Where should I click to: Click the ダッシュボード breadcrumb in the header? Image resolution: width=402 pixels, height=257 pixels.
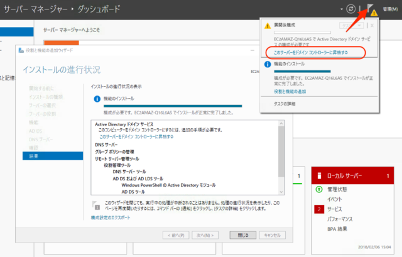tap(99, 9)
